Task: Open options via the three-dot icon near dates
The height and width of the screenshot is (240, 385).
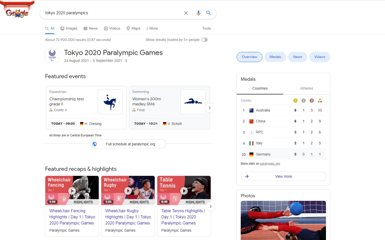Action: [126, 61]
